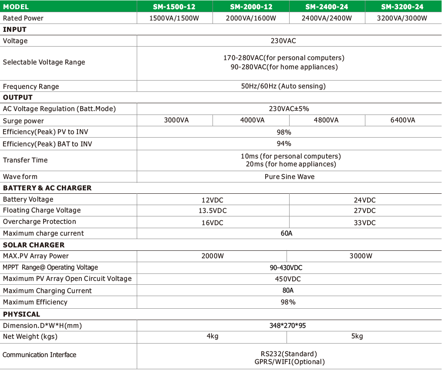Image resolution: width=442 pixels, height=371 pixels.
Task: Click the 5kg net weight cell
Action: coord(357,336)
